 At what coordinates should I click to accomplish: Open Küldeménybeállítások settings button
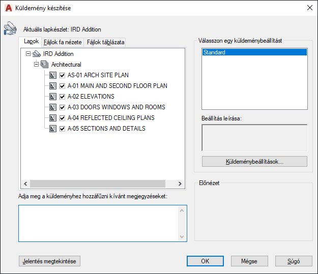click(x=254, y=162)
